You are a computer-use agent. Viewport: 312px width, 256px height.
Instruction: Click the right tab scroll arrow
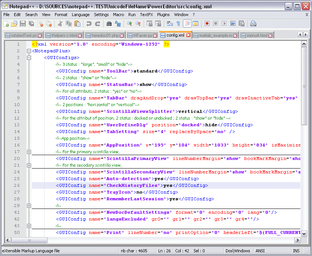coord(306,34)
